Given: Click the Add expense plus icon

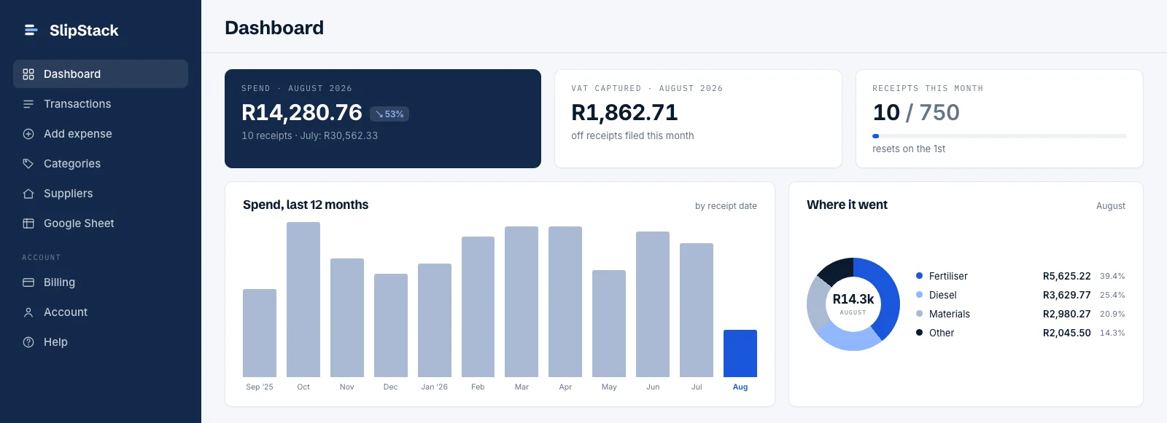Looking at the screenshot, I should click(28, 134).
